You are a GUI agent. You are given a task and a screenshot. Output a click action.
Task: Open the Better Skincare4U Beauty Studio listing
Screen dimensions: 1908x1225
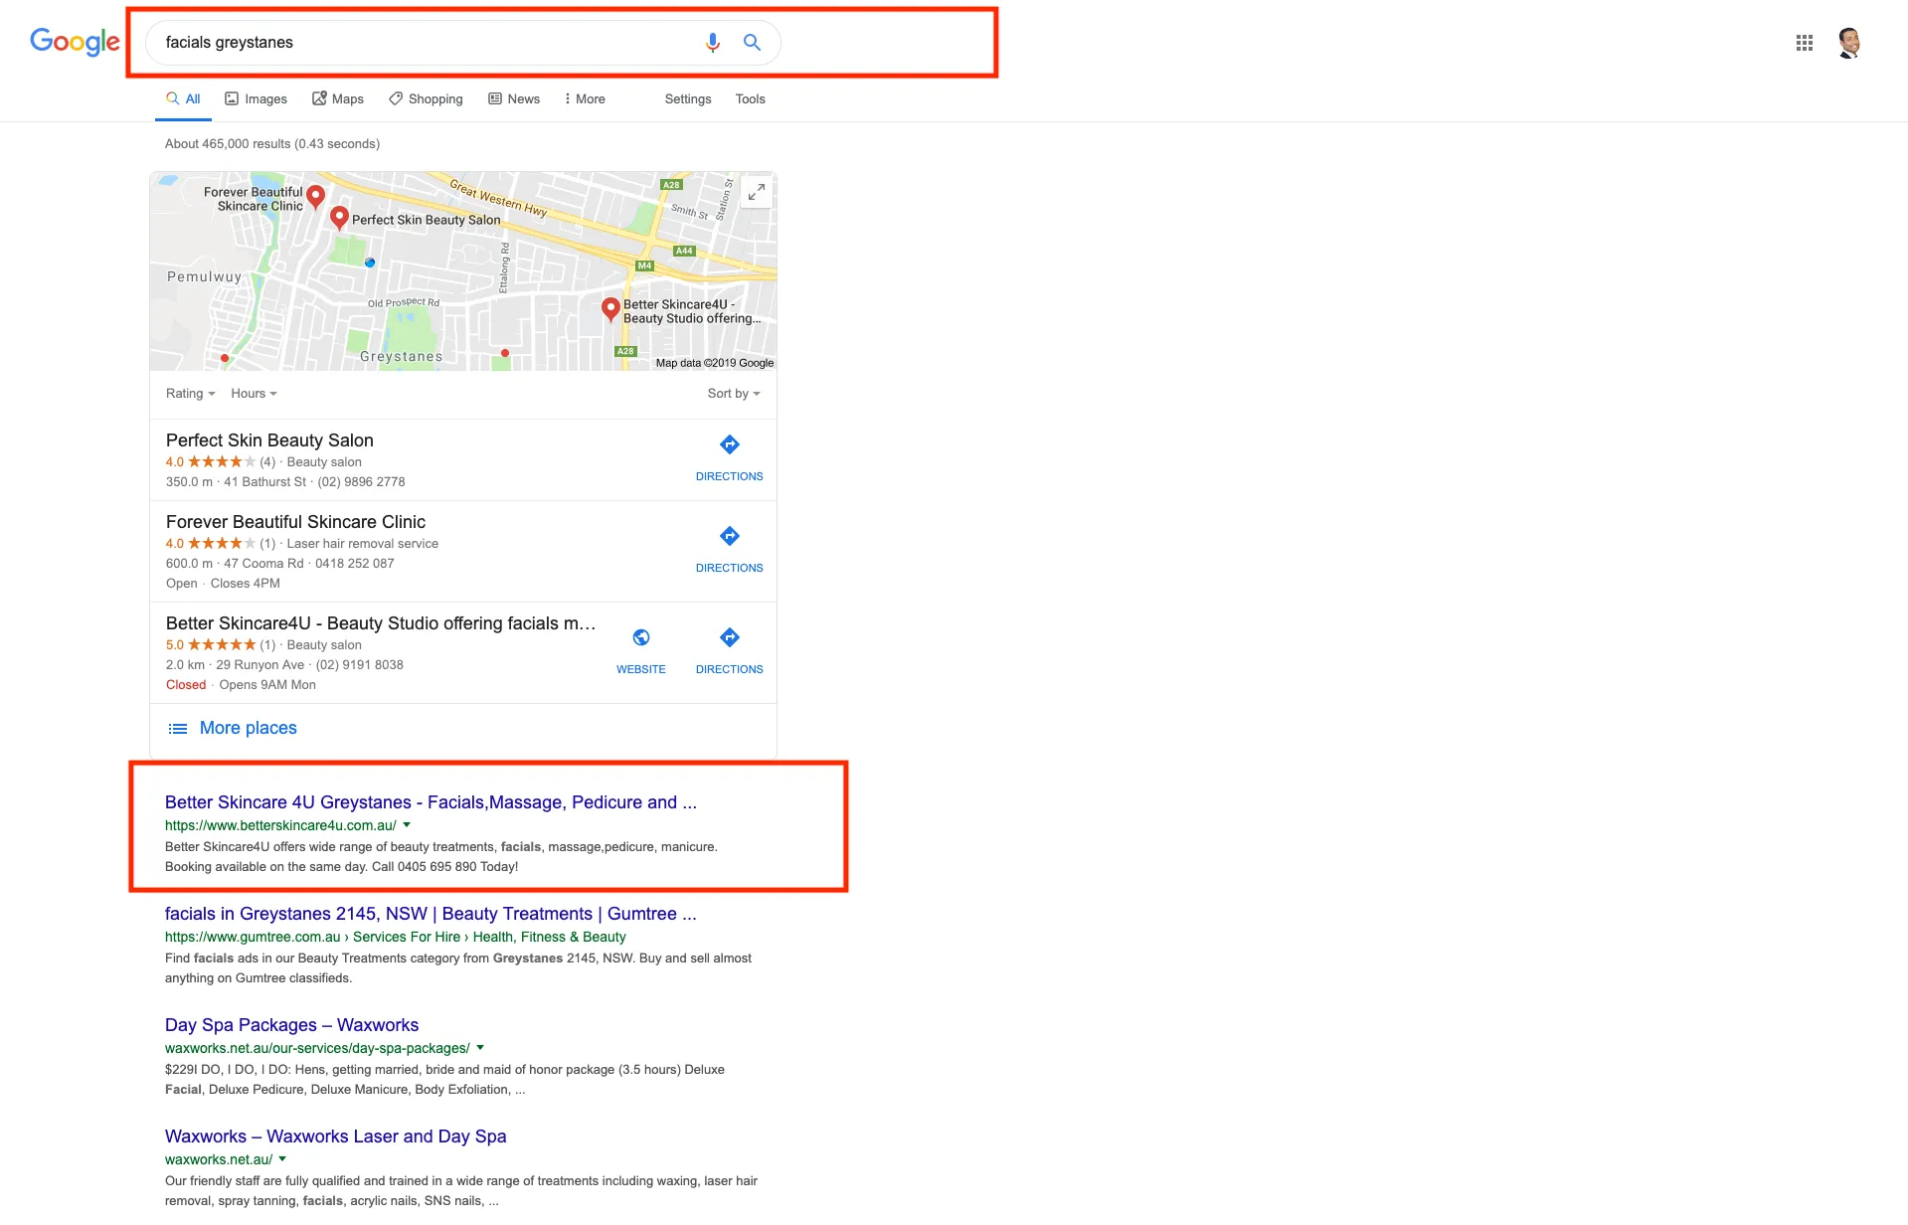tap(381, 623)
